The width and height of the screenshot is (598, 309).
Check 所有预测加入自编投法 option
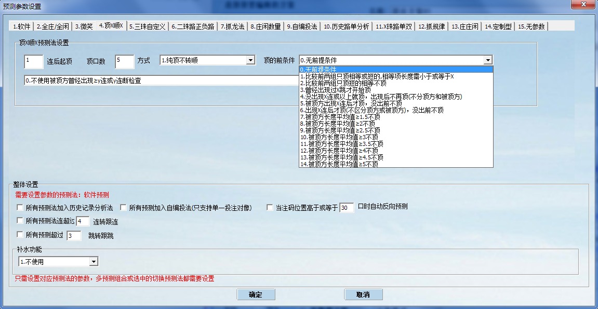(x=122, y=206)
